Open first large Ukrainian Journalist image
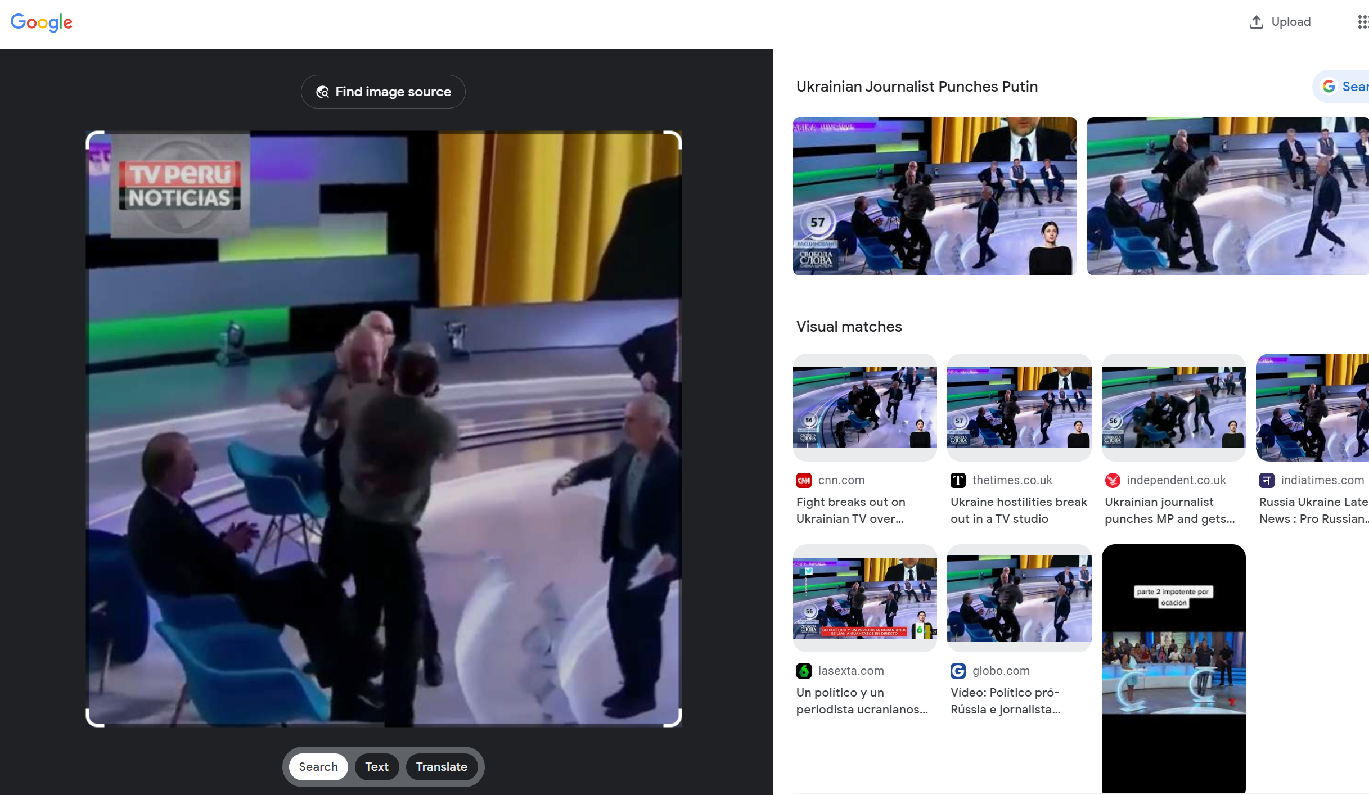This screenshot has width=1369, height=795. tap(935, 196)
